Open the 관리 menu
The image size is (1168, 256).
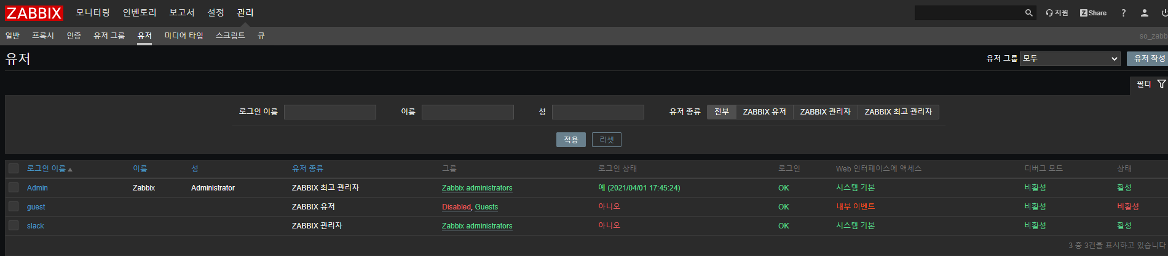pos(245,13)
